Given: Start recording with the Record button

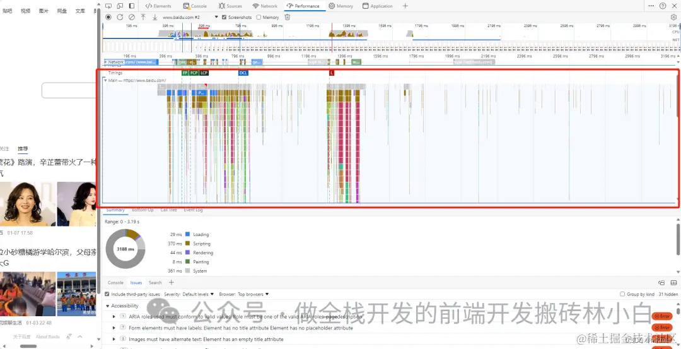Looking at the screenshot, I should [108, 18].
